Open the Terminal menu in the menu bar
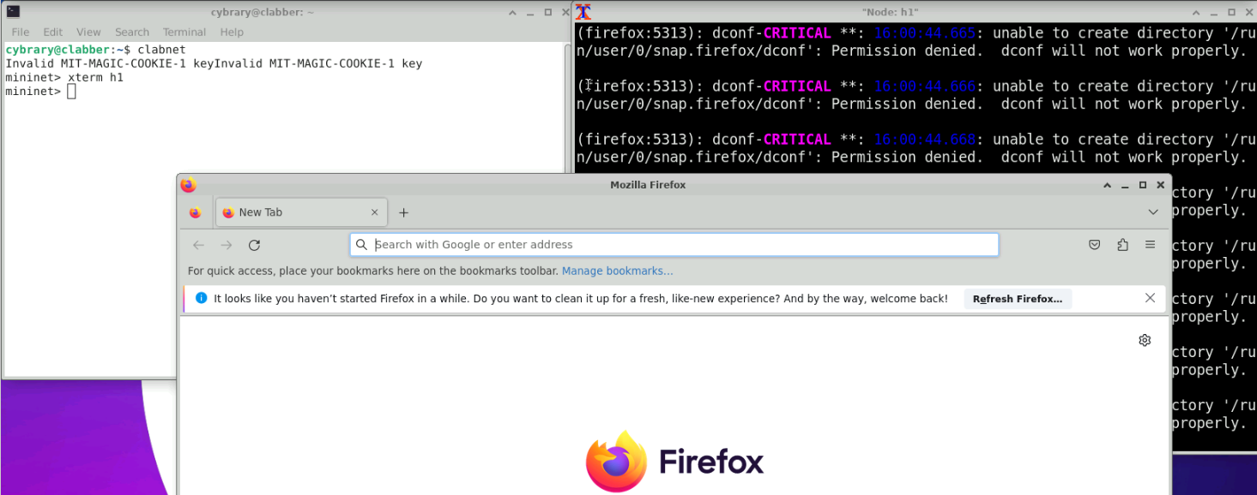The width and height of the screenshot is (1257, 495). [x=184, y=32]
